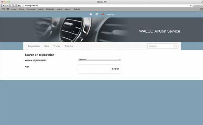Click the Apple bookmark link
This screenshot has width=203, height=125.
pyautogui.click(x=14, y=9)
